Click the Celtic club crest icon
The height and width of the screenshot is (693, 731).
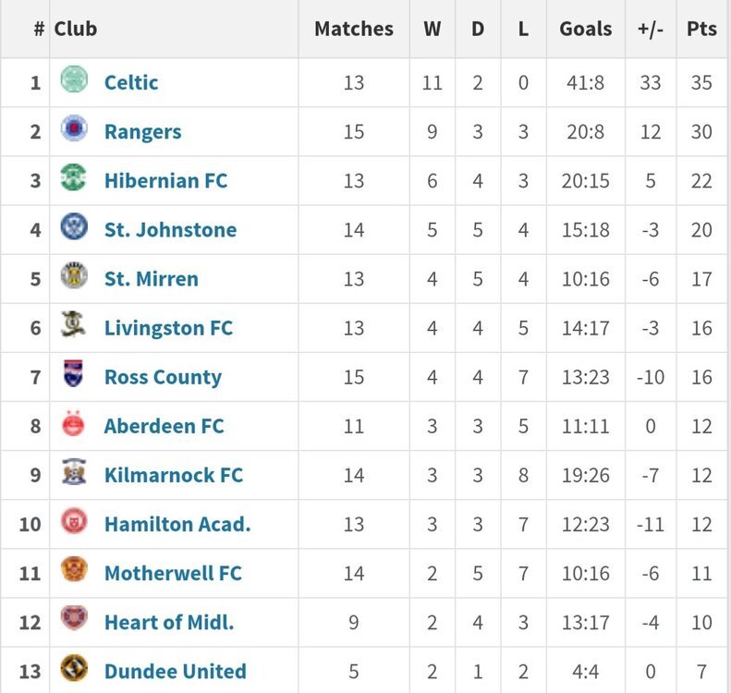pos(74,79)
